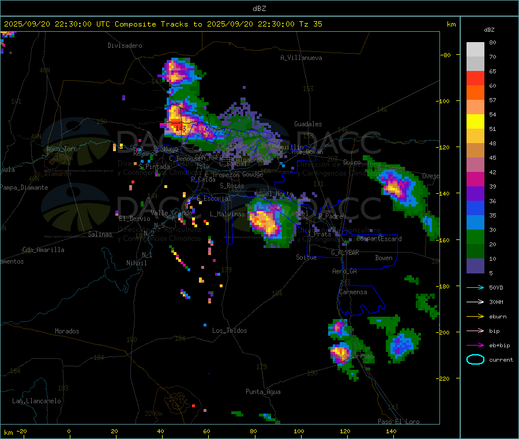
Task: Click the cyan 50YD arrow in legend
Action: (475, 287)
